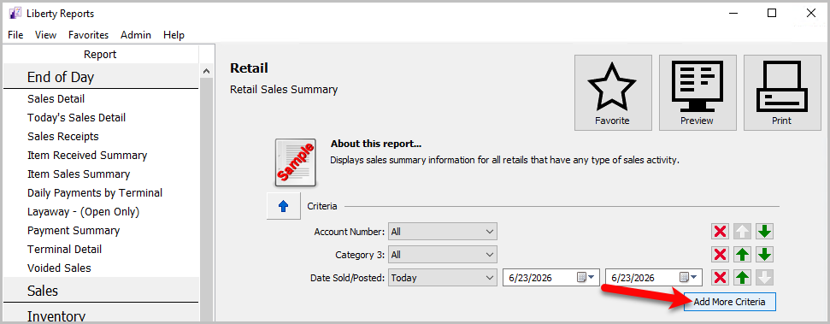Select the Voided Sales report

click(x=59, y=268)
